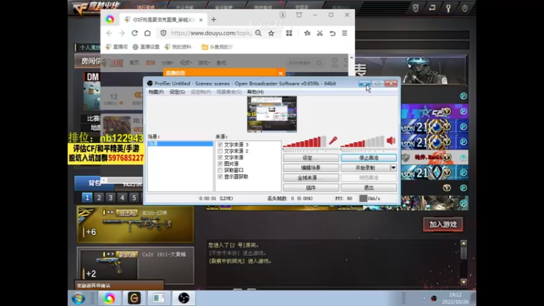544x306 pixels.
Task: Show hidden tray icons arrow
Action: pyautogui.click(x=424, y=299)
